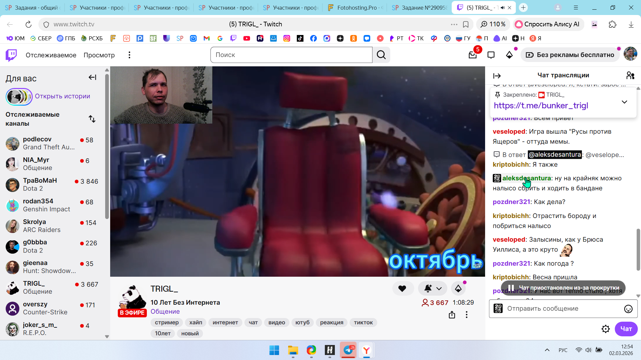The height and width of the screenshot is (360, 641).
Task: Open Twitch notifications inbox icon
Action: [x=472, y=55]
